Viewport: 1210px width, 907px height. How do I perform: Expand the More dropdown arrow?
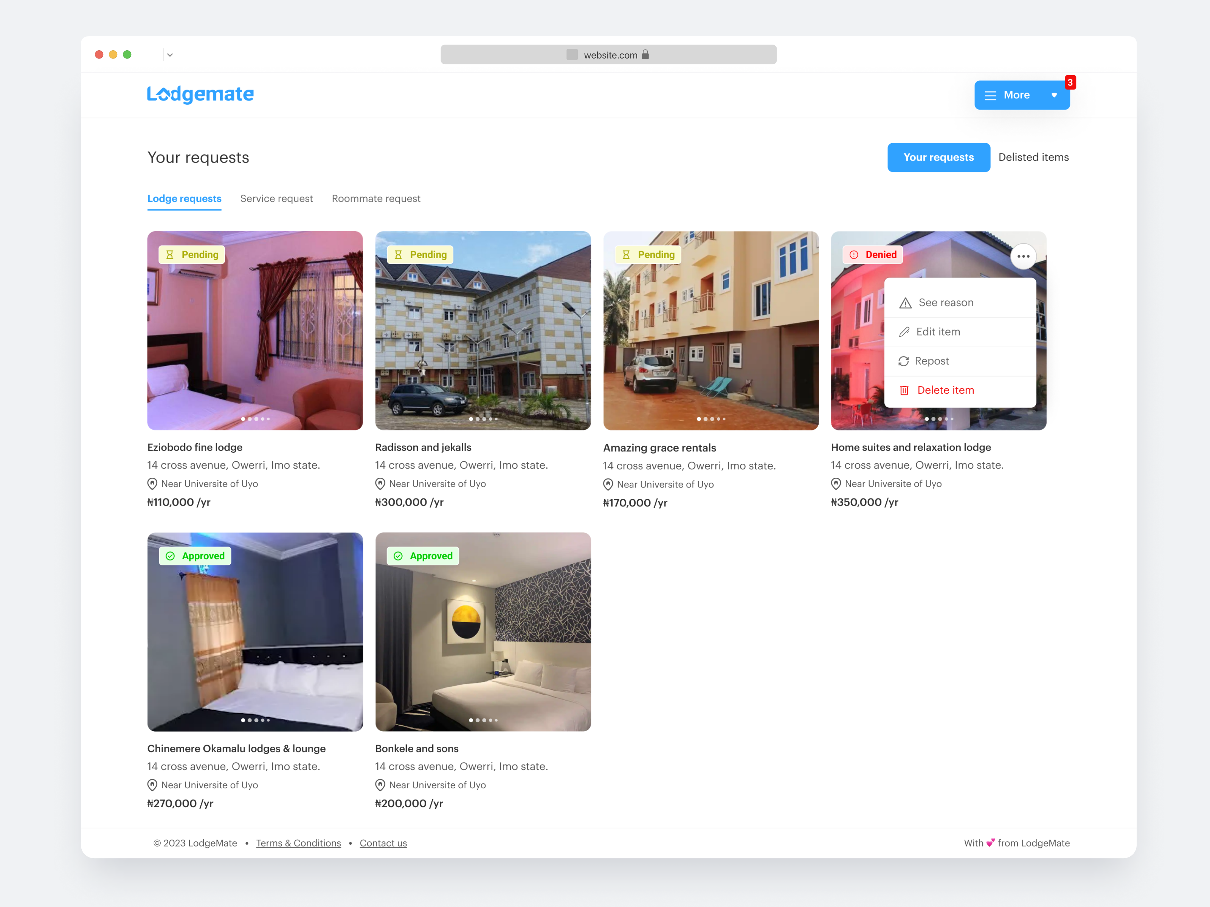pos(1055,94)
